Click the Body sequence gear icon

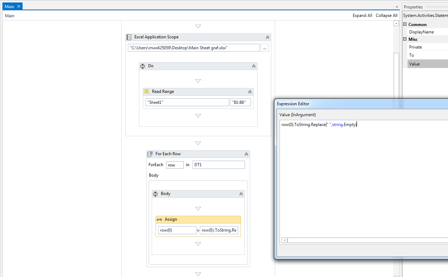[155, 194]
